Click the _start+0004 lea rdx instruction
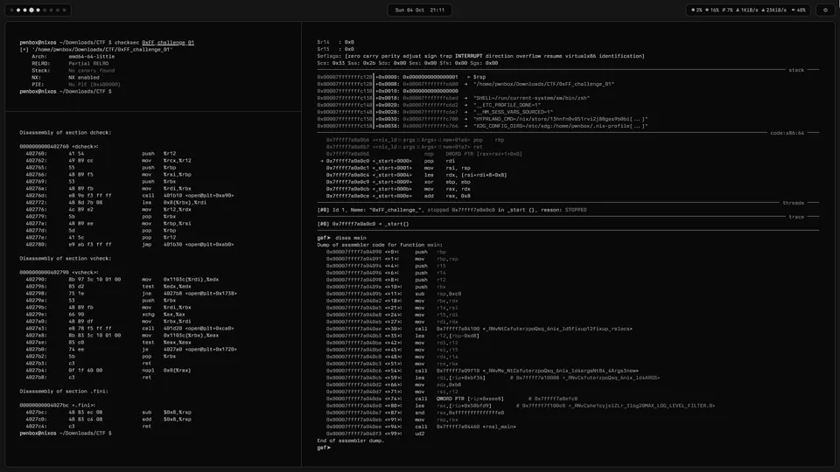This screenshot has width=840, height=472. pos(416,175)
